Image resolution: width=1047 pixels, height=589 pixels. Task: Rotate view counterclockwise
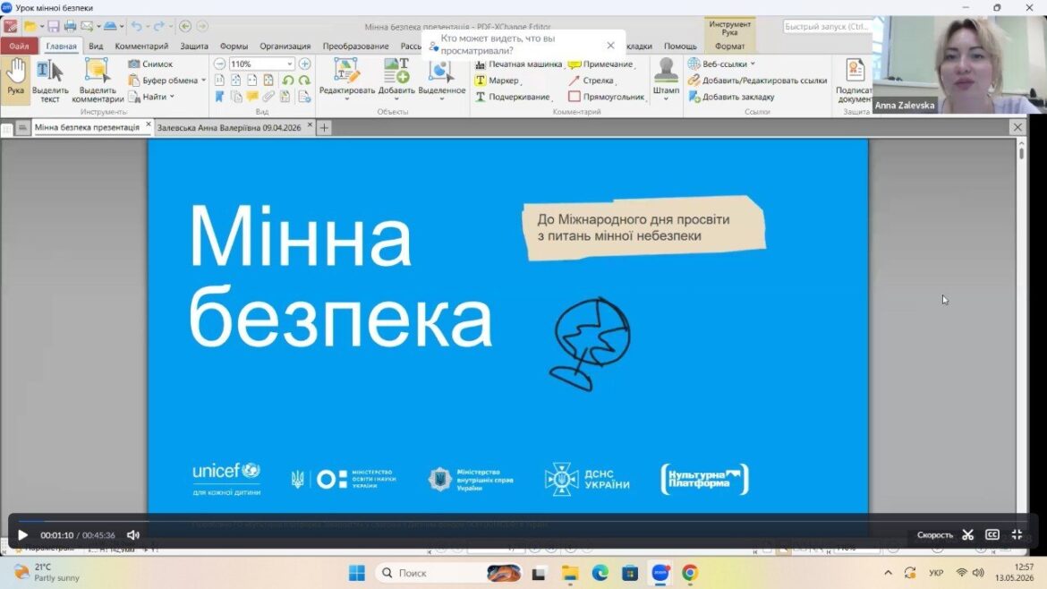coord(288,81)
